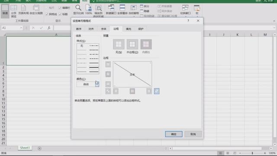The height and width of the screenshot is (156, 277).
Task: Click the status bar Page Break Preview icon
Action: (235, 153)
